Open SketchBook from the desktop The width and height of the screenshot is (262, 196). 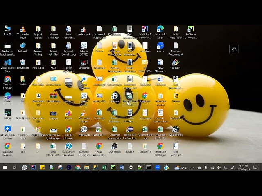84,31
